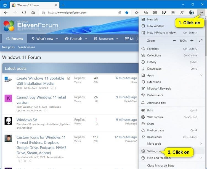This screenshot has height=169, width=207.
Task: Choose Close Microsoft Edge
Action: click(x=172, y=166)
